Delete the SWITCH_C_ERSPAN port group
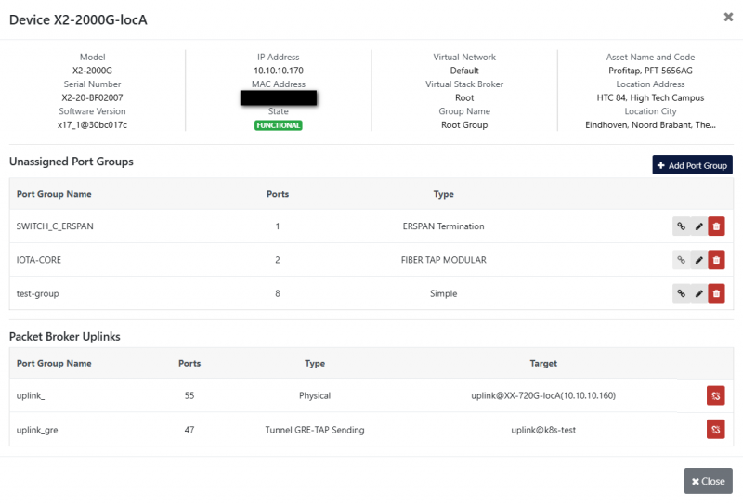Image resolution: width=743 pixels, height=504 pixels. click(x=716, y=226)
